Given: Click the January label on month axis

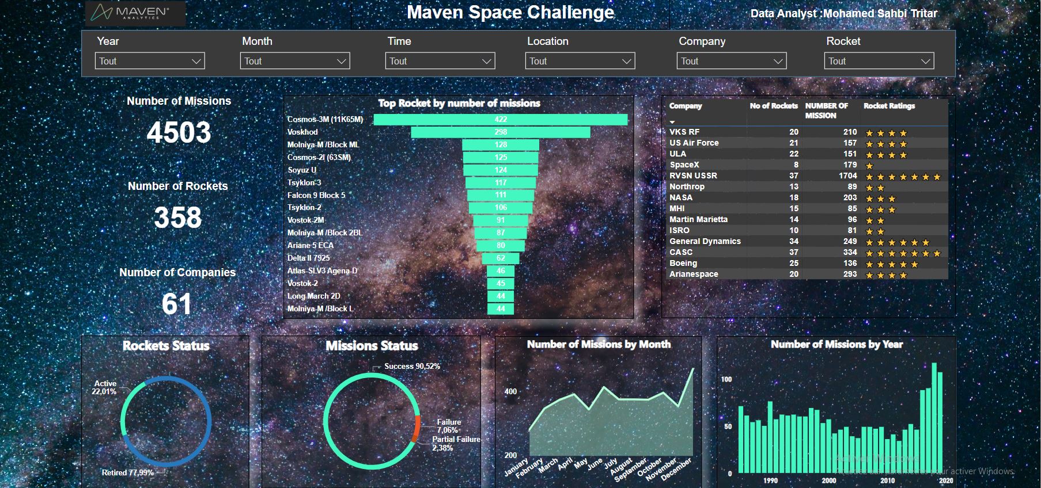Looking at the screenshot, I should coord(516,468).
